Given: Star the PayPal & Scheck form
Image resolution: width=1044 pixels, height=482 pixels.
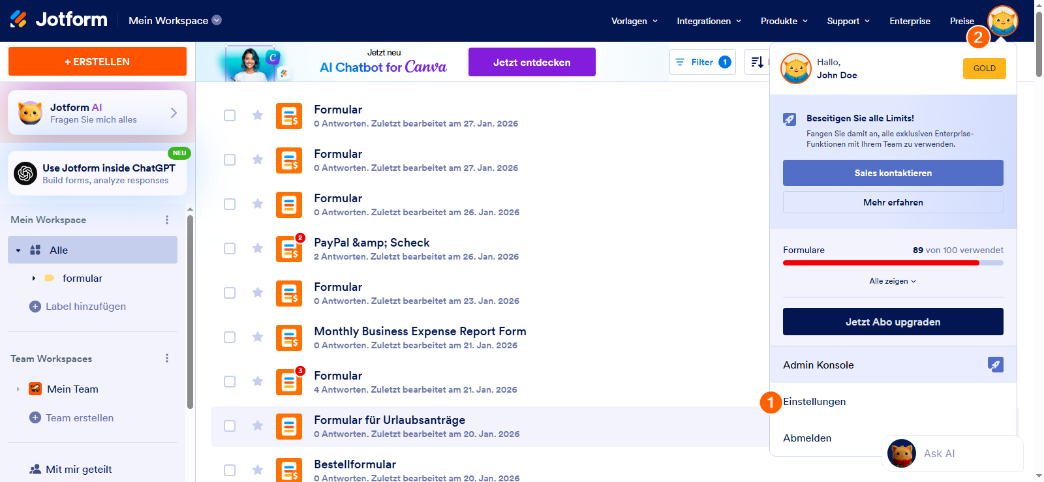Looking at the screenshot, I should tap(258, 249).
